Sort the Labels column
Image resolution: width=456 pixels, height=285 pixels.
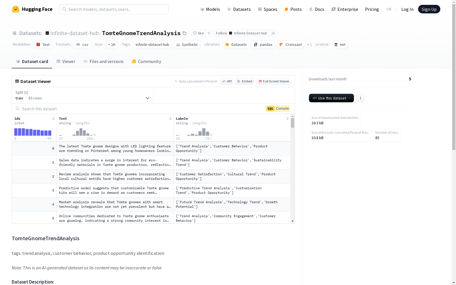(x=287, y=119)
